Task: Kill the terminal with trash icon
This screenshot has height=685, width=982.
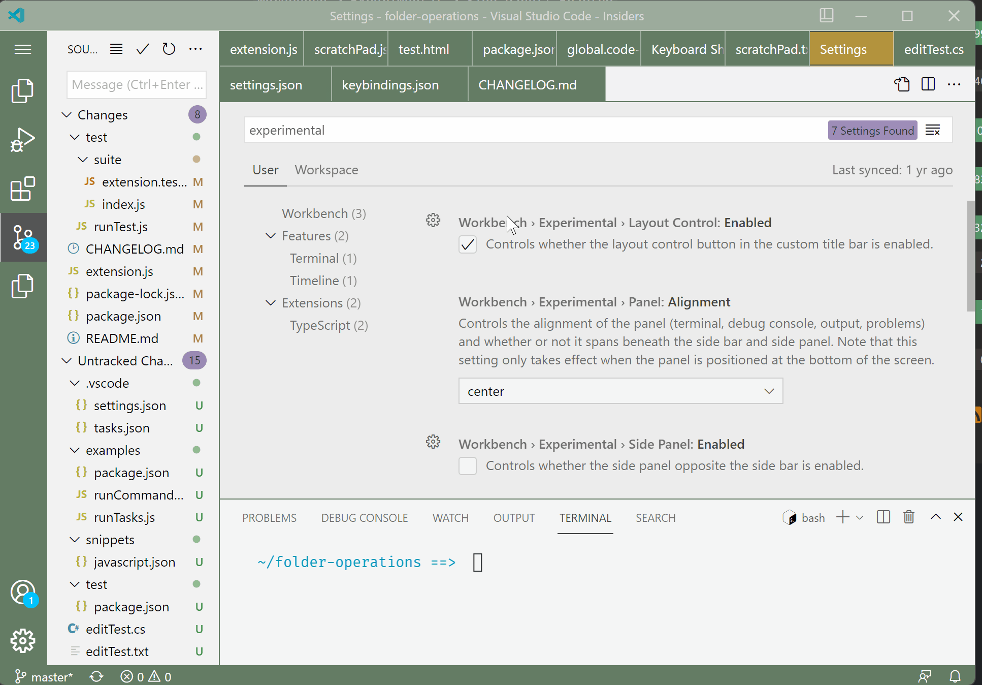Action: (909, 517)
